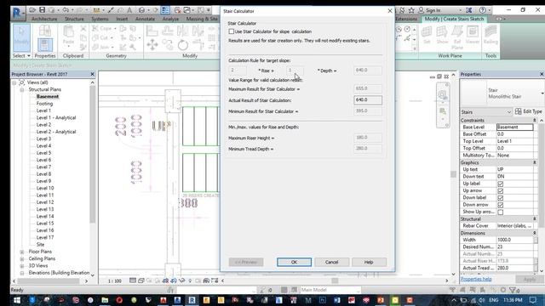Expand the 3D Views tree node
This screenshot has width=545, height=306.
click(22, 266)
